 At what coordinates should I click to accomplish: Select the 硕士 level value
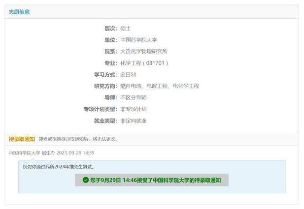point(126,29)
